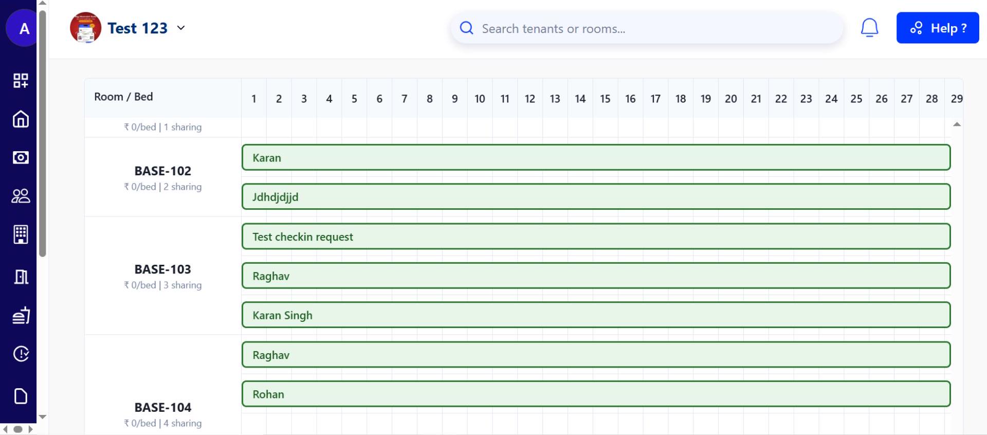Open the cash payments icon in sidebar
The height and width of the screenshot is (435, 987).
click(x=21, y=157)
